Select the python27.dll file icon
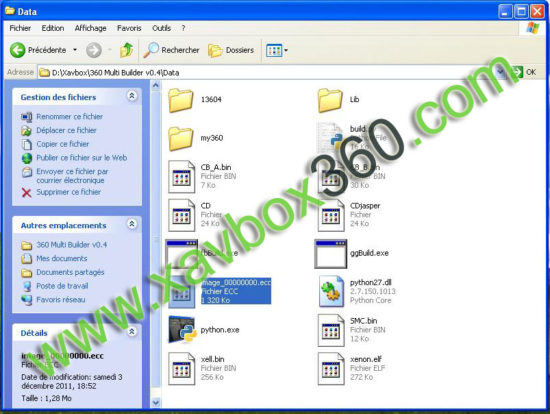 [331, 291]
